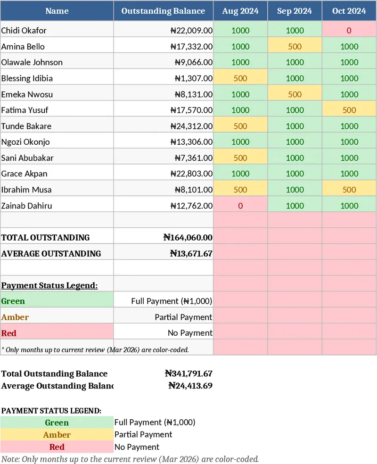377x464 pixels.
Task: Select the Total Outstanding Balance ₦341,791.67 figure
Action: tap(188, 373)
